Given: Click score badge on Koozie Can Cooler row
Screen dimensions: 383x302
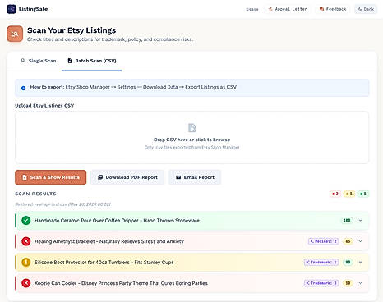Looking at the screenshot, I should [348, 283].
